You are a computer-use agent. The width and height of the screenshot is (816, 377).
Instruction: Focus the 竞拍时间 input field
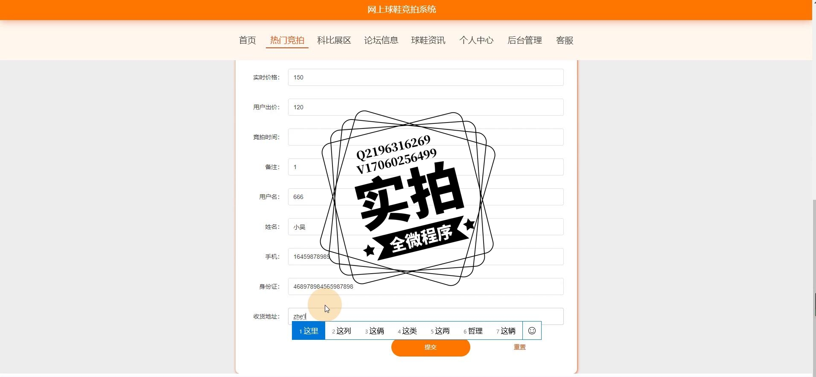(425, 137)
